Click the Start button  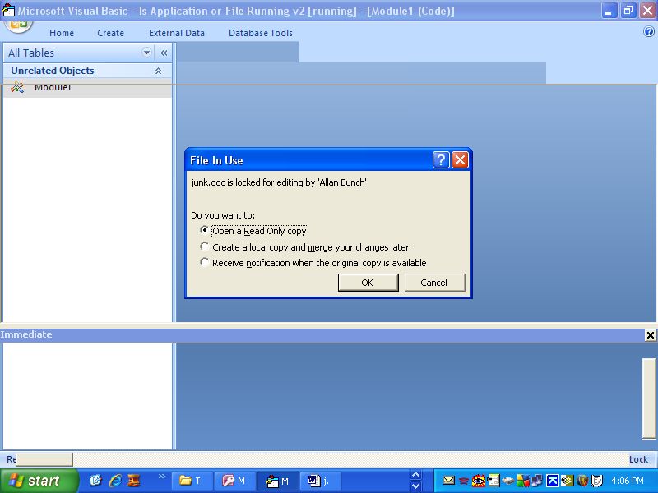tap(39, 481)
